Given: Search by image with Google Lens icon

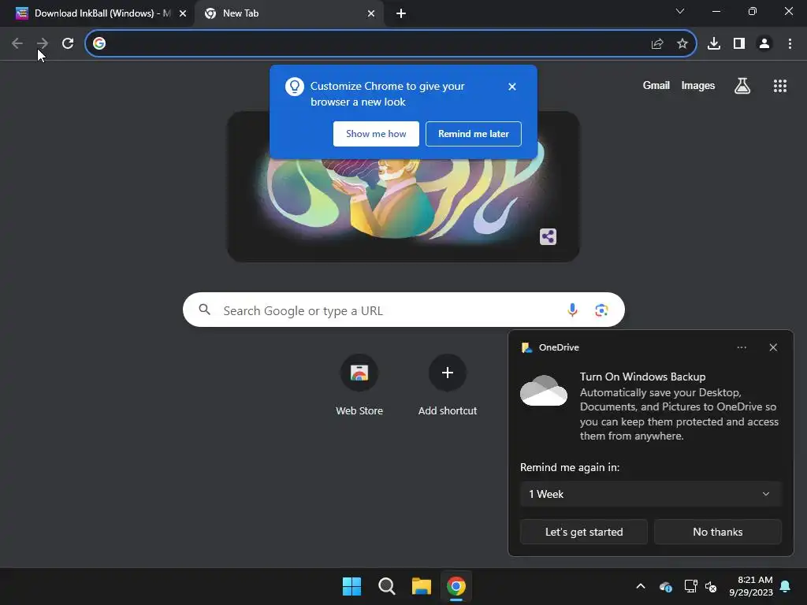Looking at the screenshot, I should [601, 310].
